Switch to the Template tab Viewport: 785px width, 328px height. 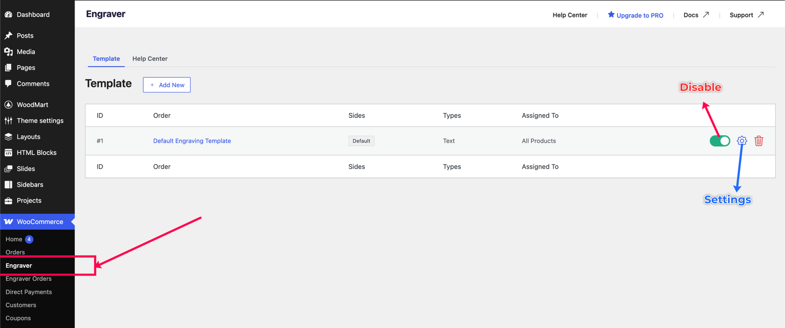tap(106, 59)
